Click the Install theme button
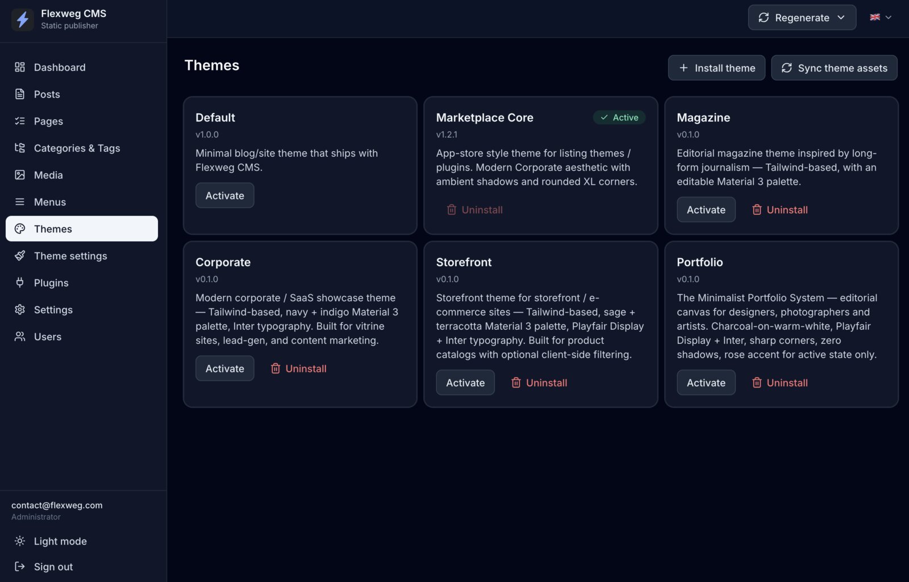 pos(716,68)
